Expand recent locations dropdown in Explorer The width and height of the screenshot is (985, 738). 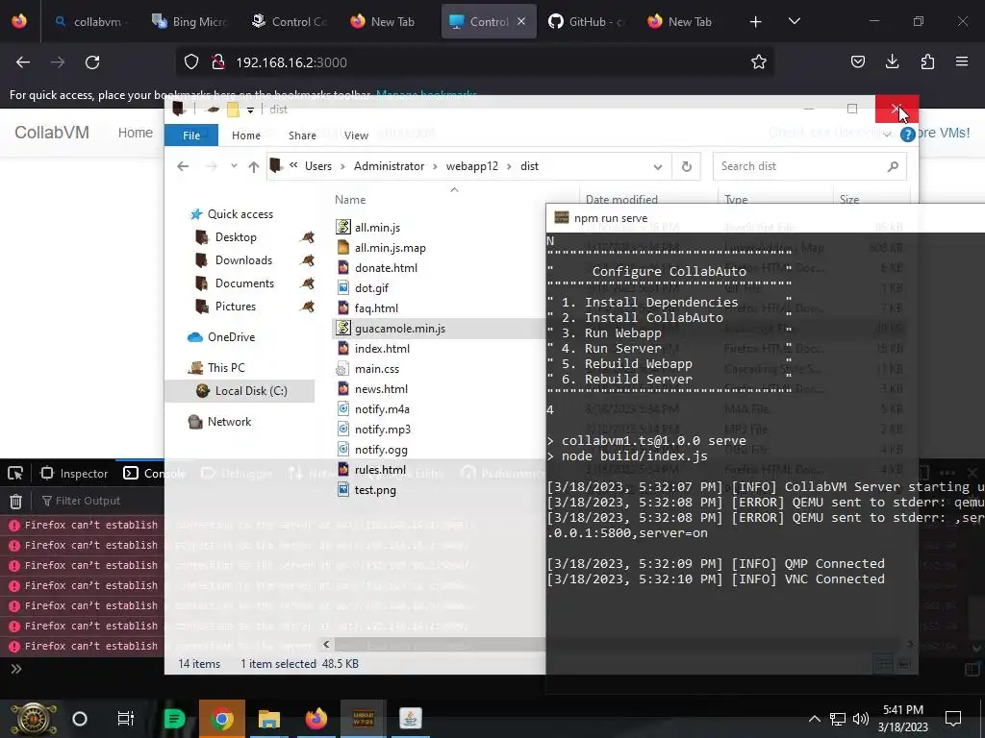(x=234, y=166)
